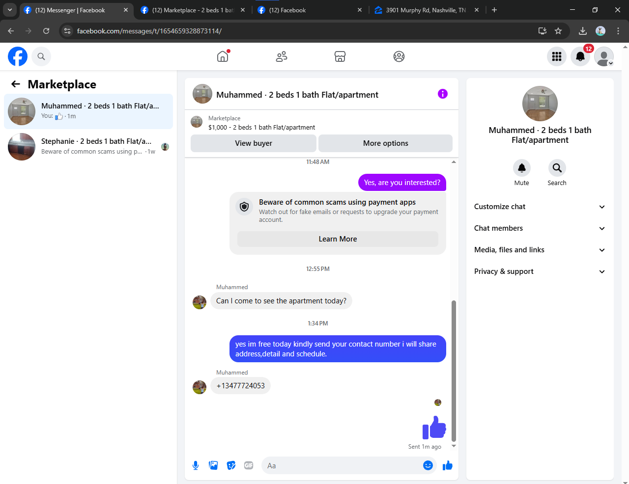629x484 pixels.
Task: Open Stephanie conversation in Marketplace list
Action: (x=88, y=147)
